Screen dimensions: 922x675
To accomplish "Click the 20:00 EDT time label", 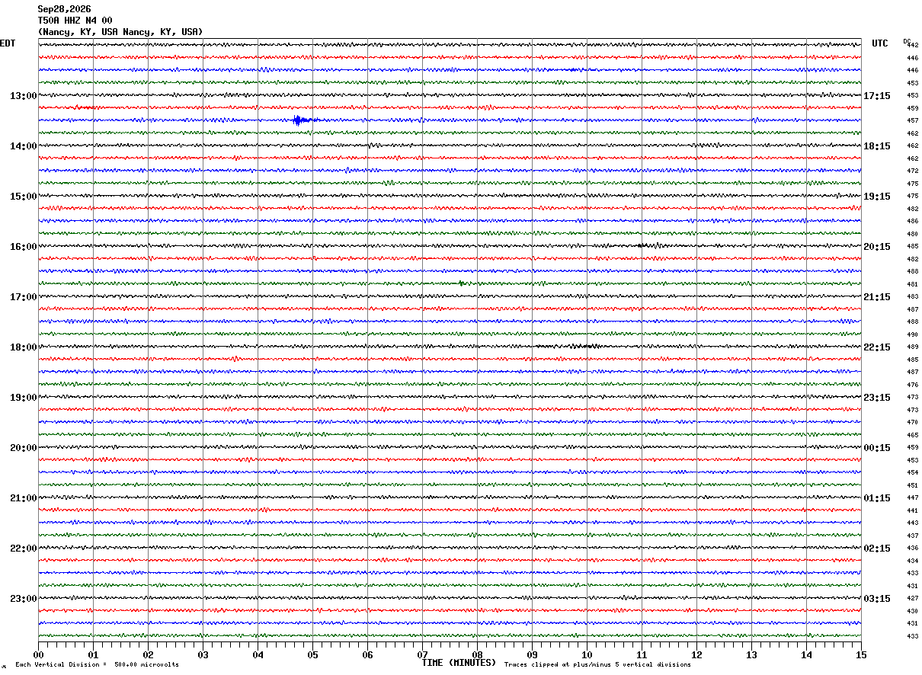I will [23, 448].
